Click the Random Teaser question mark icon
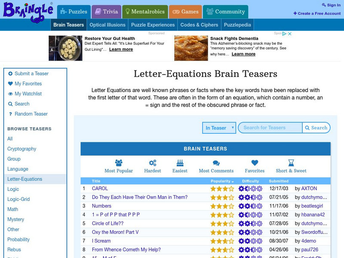 tap(10, 114)
